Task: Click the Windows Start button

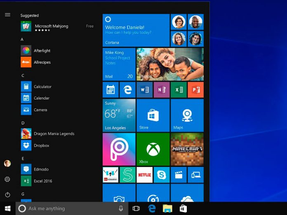Action: (x=8, y=208)
